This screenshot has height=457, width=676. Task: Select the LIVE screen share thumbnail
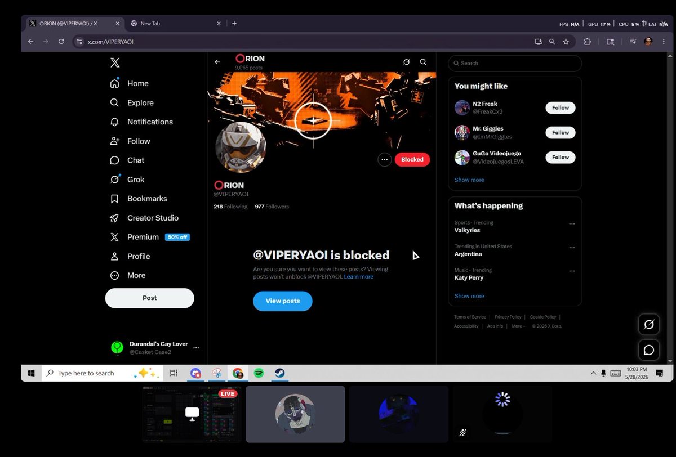tap(192, 414)
